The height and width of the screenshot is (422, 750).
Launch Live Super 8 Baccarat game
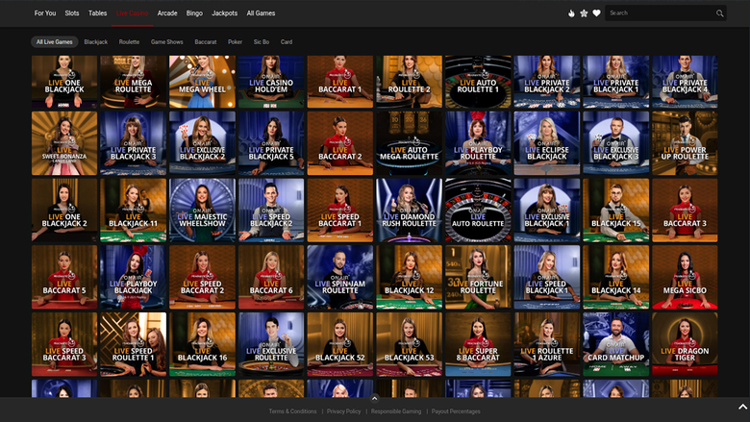[x=478, y=344]
